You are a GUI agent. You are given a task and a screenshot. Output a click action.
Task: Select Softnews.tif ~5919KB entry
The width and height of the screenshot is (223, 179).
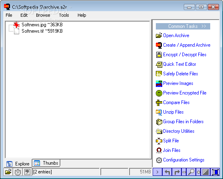tap(42, 31)
